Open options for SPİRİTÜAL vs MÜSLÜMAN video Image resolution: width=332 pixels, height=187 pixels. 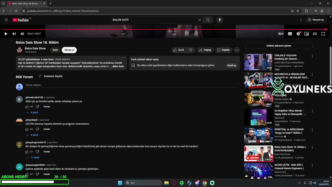coord(312,130)
